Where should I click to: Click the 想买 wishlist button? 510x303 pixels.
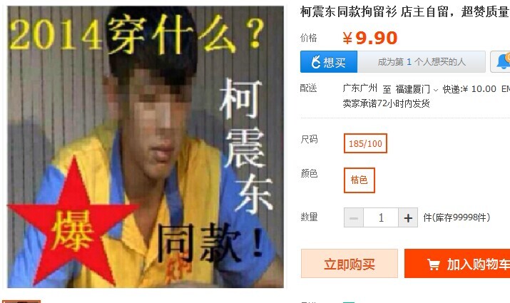[x=329, y=62]
